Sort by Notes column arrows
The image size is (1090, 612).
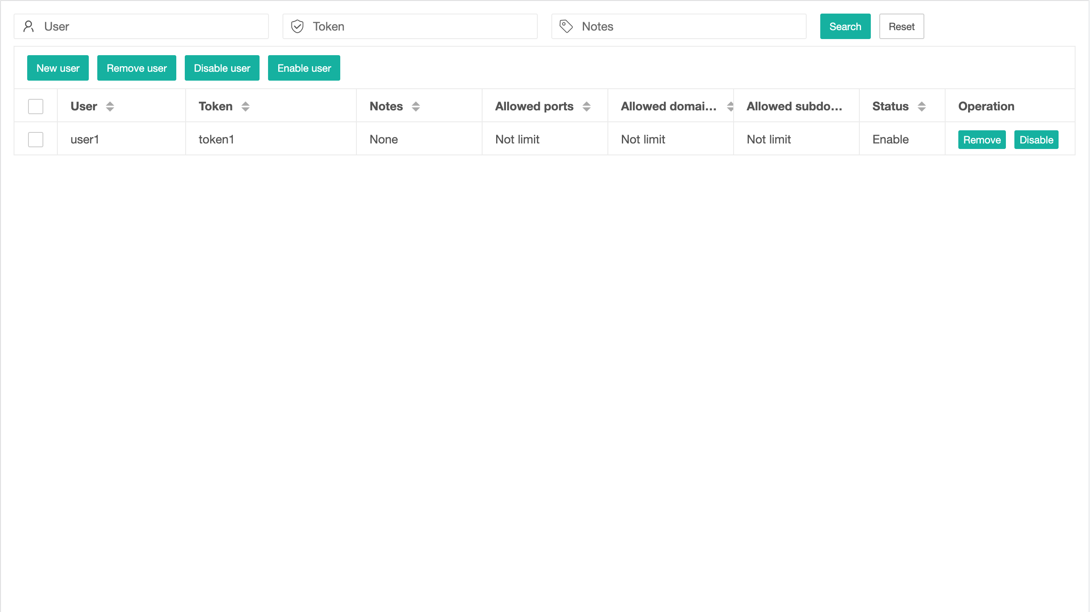click(x=416, y=107)
